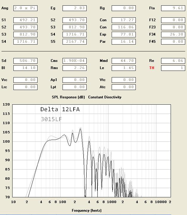Select the Sd field with 506.70

[x=25, y=61]
